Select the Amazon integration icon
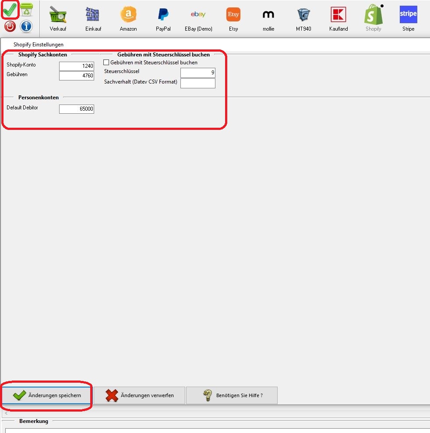This screenshot has height=433, width=430. (x=128, y=18)
